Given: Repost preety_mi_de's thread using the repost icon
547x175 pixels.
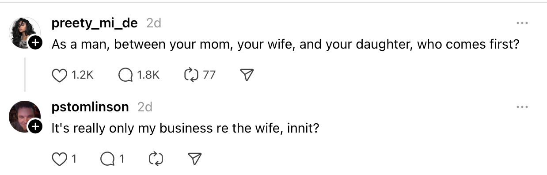Looking at the screenshot, I should [x=190, y=75].
